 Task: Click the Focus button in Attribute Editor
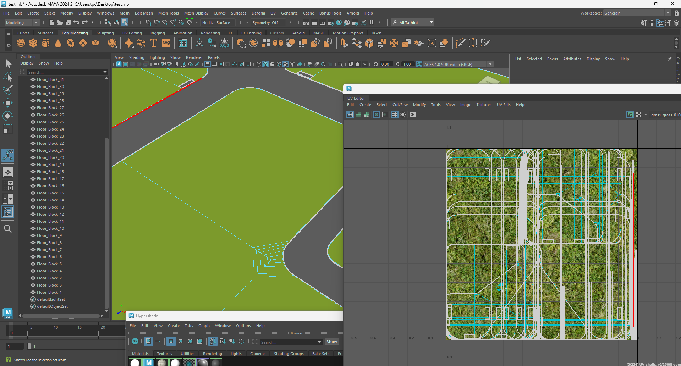(552, 59)
